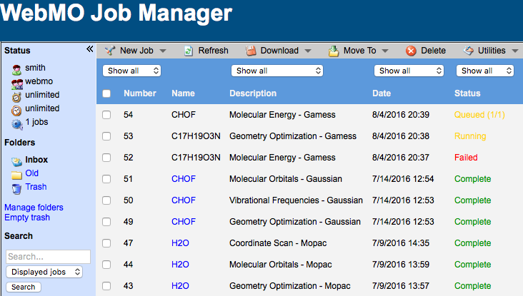Click the Trash bin icon in Folders
523x296 pixels.
(16, 188)
